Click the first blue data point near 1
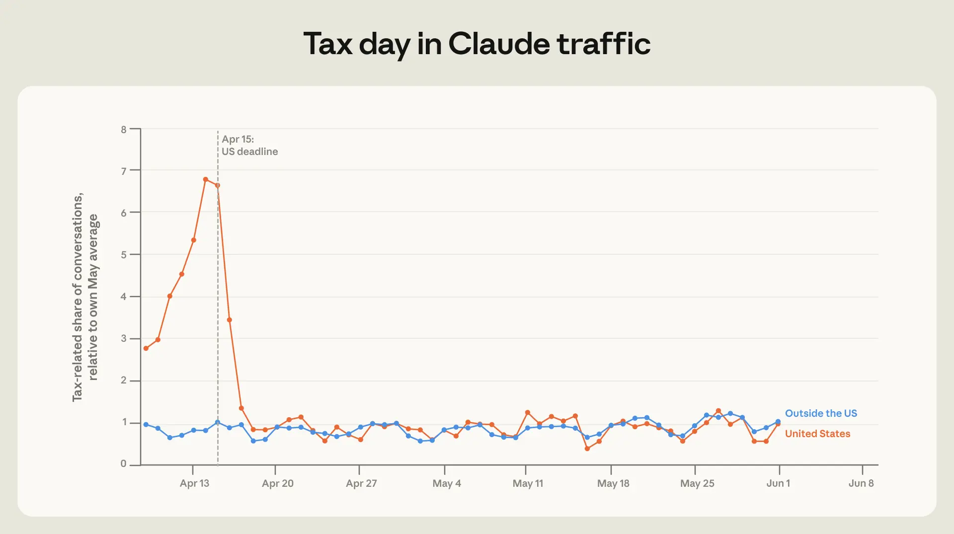The height and width of the screenshot is (534, 954). 146,425
